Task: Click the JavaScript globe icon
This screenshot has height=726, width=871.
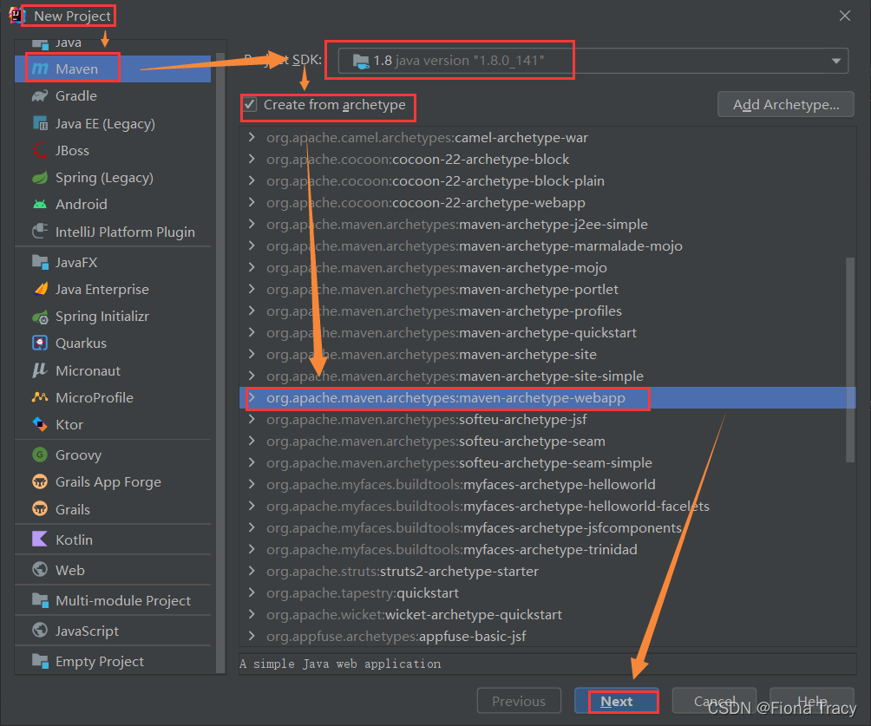Action: (40, 630)
